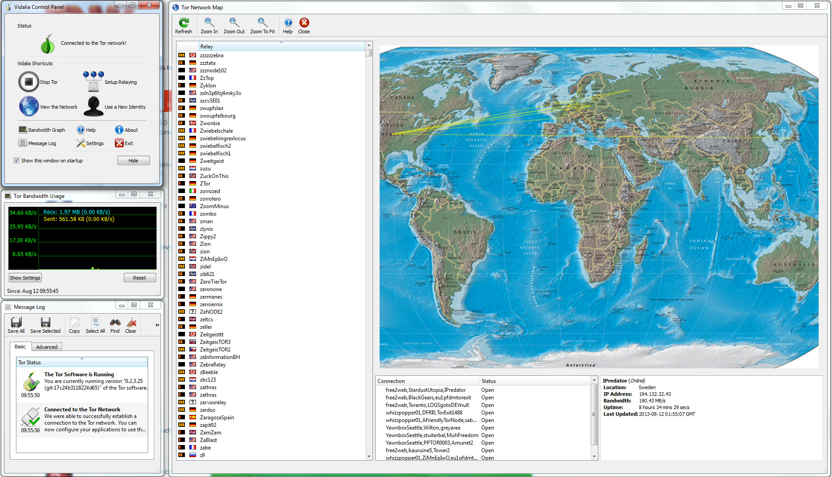
Task: Sort by Relay column header
Action: (x=282, y=46)
